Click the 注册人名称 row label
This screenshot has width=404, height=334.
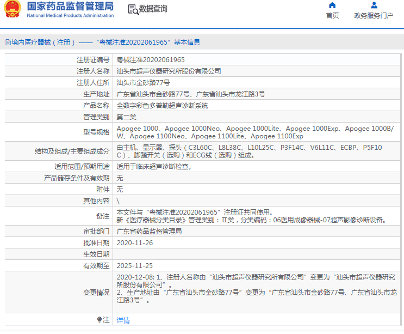[93, 71]
